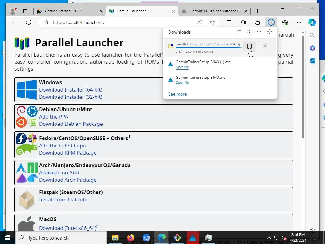Close the Getting Started RHDC tab
The image size is (325, 244).
point(101,11)
